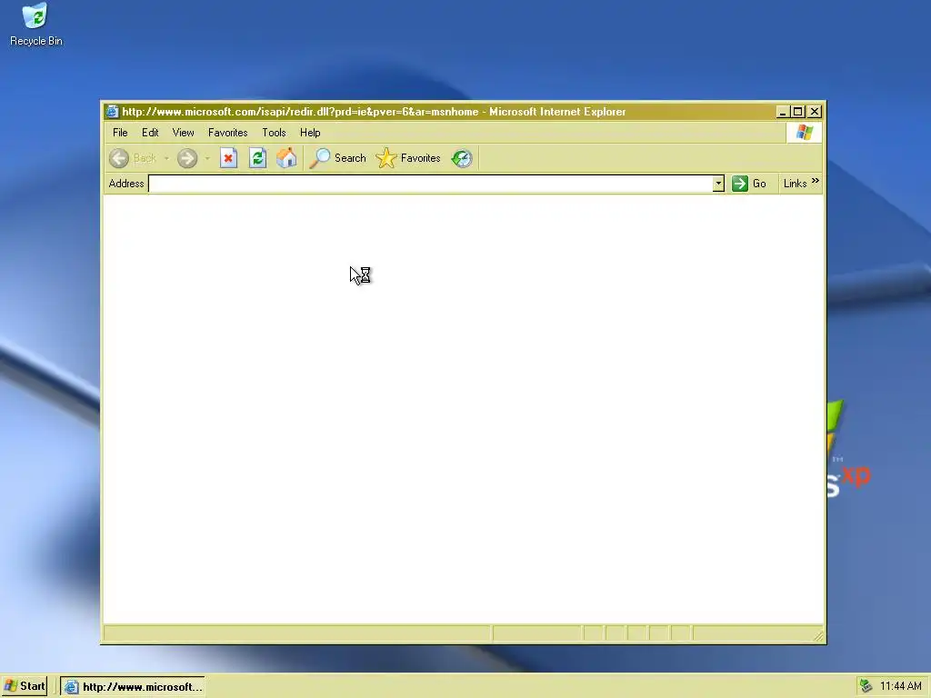Image resolution: width=931 pixels, height=698 pixels.
Task: Minimize the Internet Explorer window
Action: coord(783,112)
